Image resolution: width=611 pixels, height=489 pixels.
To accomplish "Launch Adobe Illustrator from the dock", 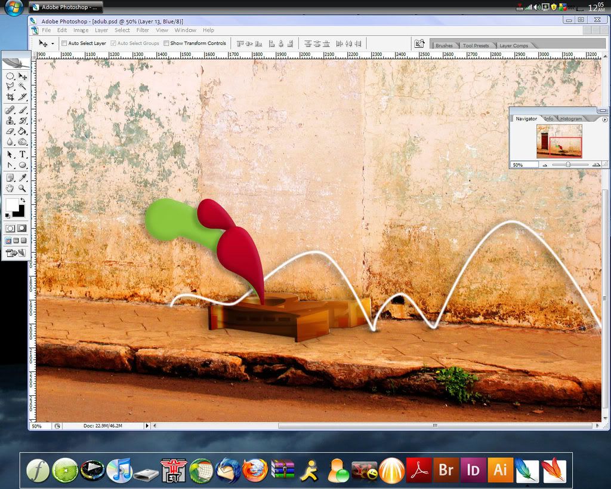I will click(500, 470).
